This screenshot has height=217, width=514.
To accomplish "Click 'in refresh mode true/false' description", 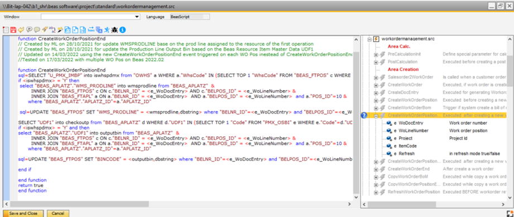I will pyautogui.click(x=474, y=154).
